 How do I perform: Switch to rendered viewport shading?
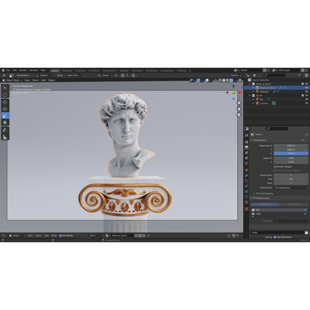tap(231, 80)
